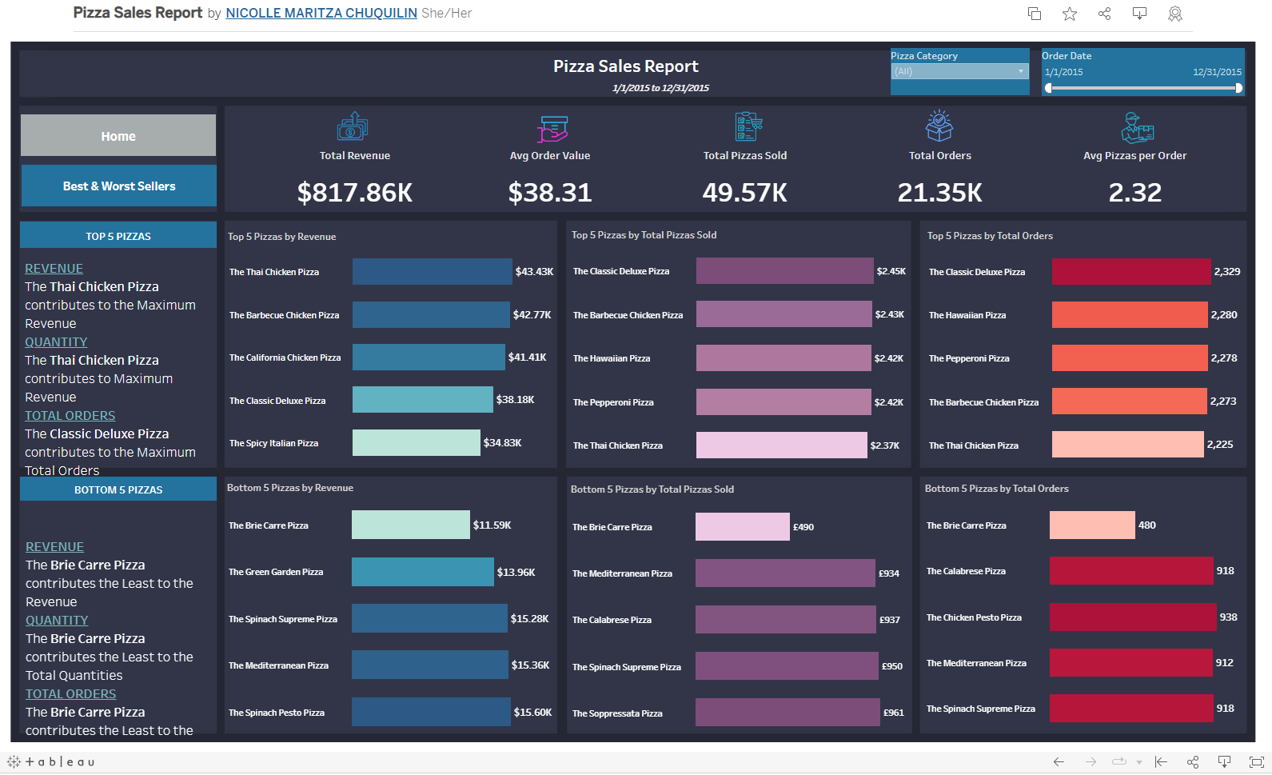This screenshot has height=775, width=1272.
Task: Go to the Home dashboard button
Action: pyautogui.click(x=118, y=135)
